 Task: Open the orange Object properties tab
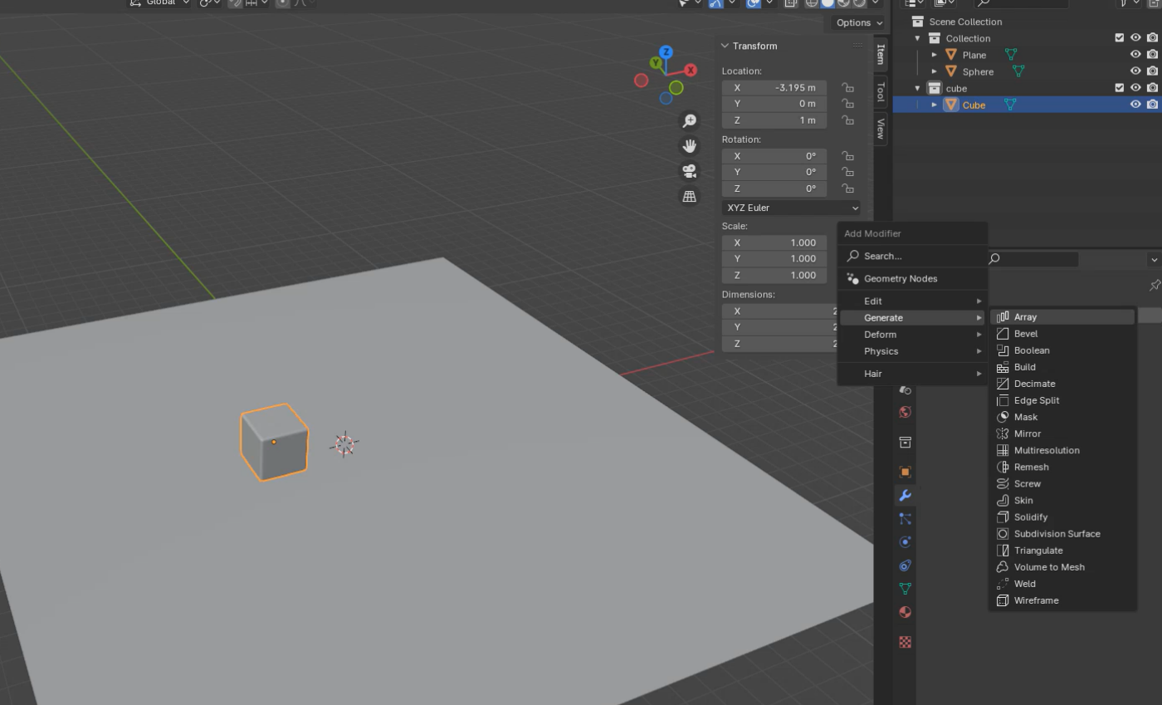coord(905,472)
